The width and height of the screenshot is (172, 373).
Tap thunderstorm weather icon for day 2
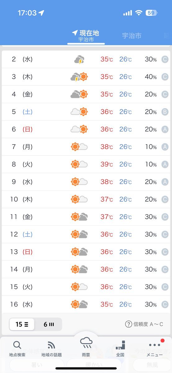[79, 59]
